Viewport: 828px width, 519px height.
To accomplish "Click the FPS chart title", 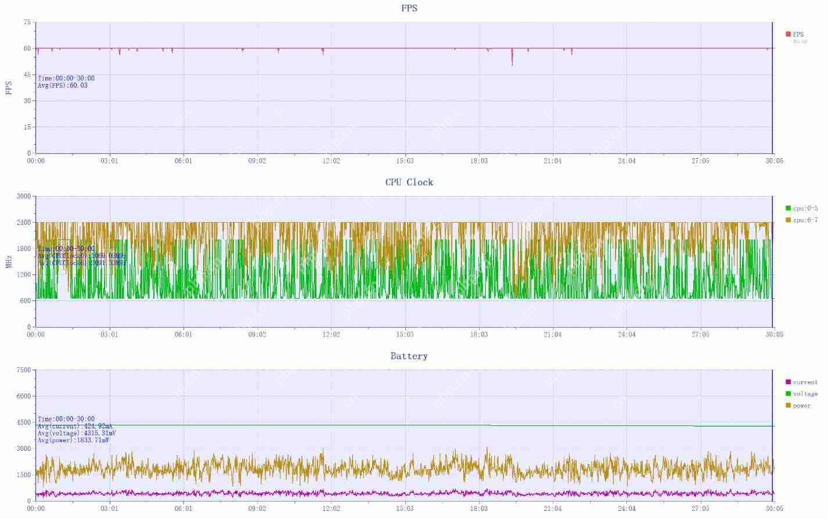I will 409,8.
